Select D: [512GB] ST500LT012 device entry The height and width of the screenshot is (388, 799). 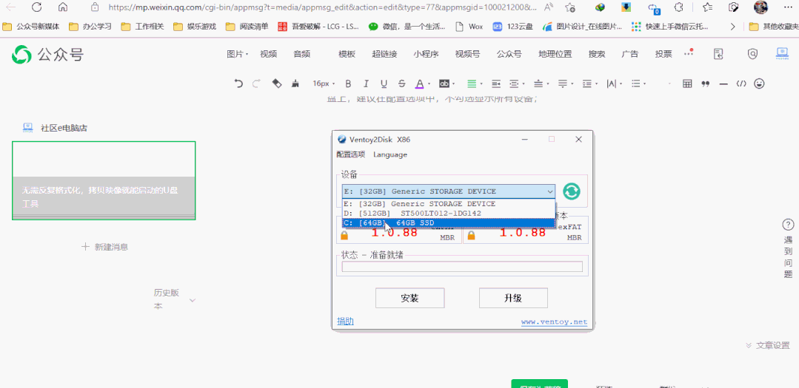click(x=449, y=213)
